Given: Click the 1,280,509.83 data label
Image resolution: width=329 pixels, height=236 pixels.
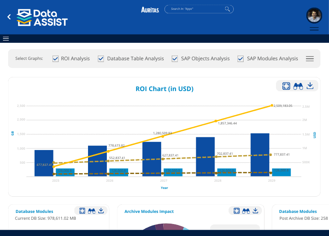Looking at the screenshot, I should tap(162, 133).
